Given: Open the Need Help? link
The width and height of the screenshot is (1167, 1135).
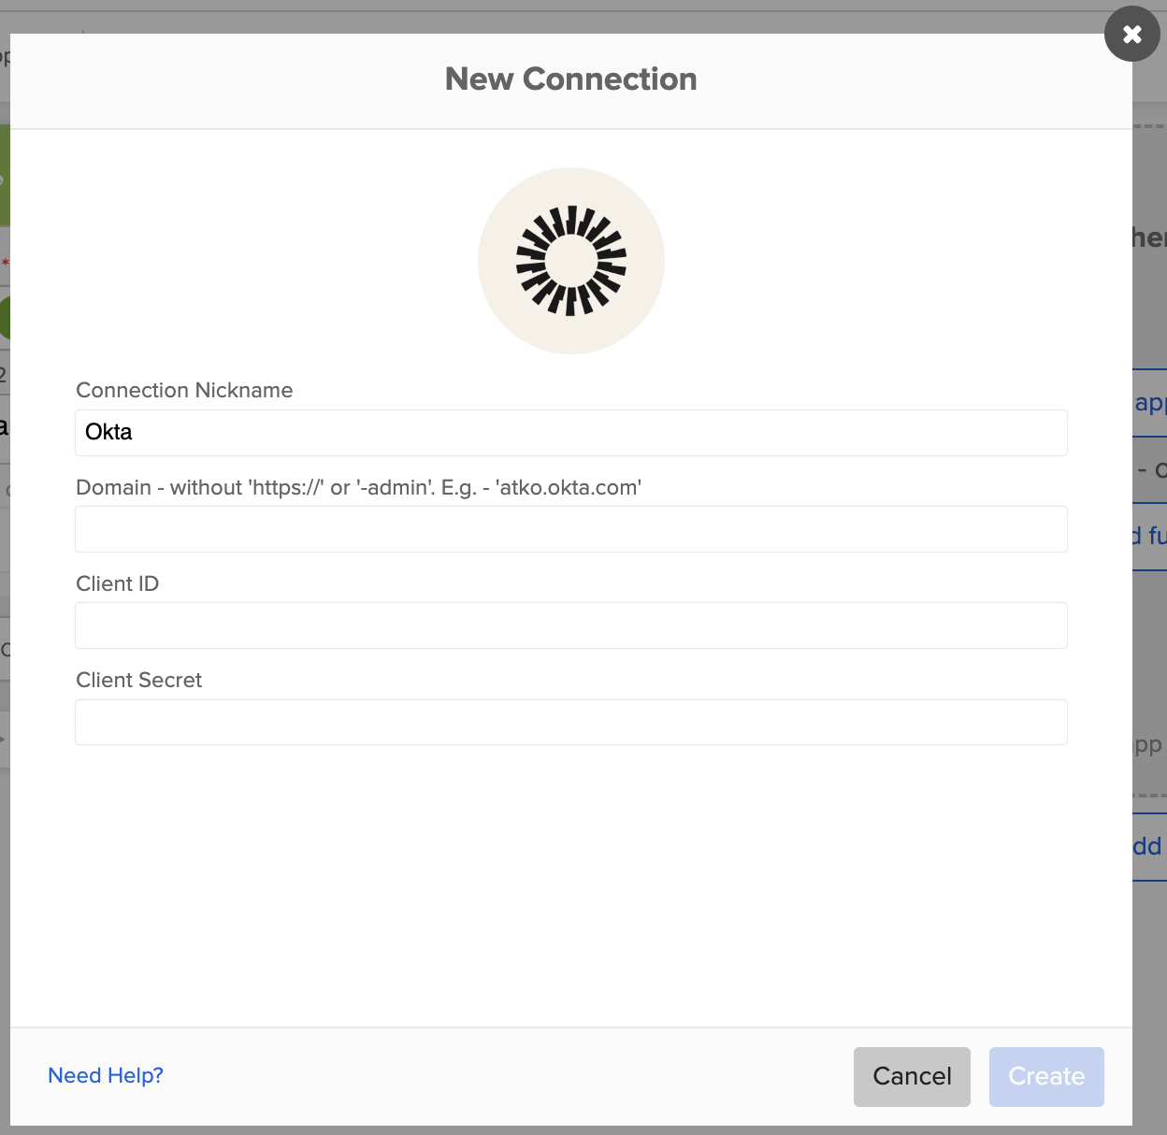Looking at the screenshot, I should [x=106, y=1075].
